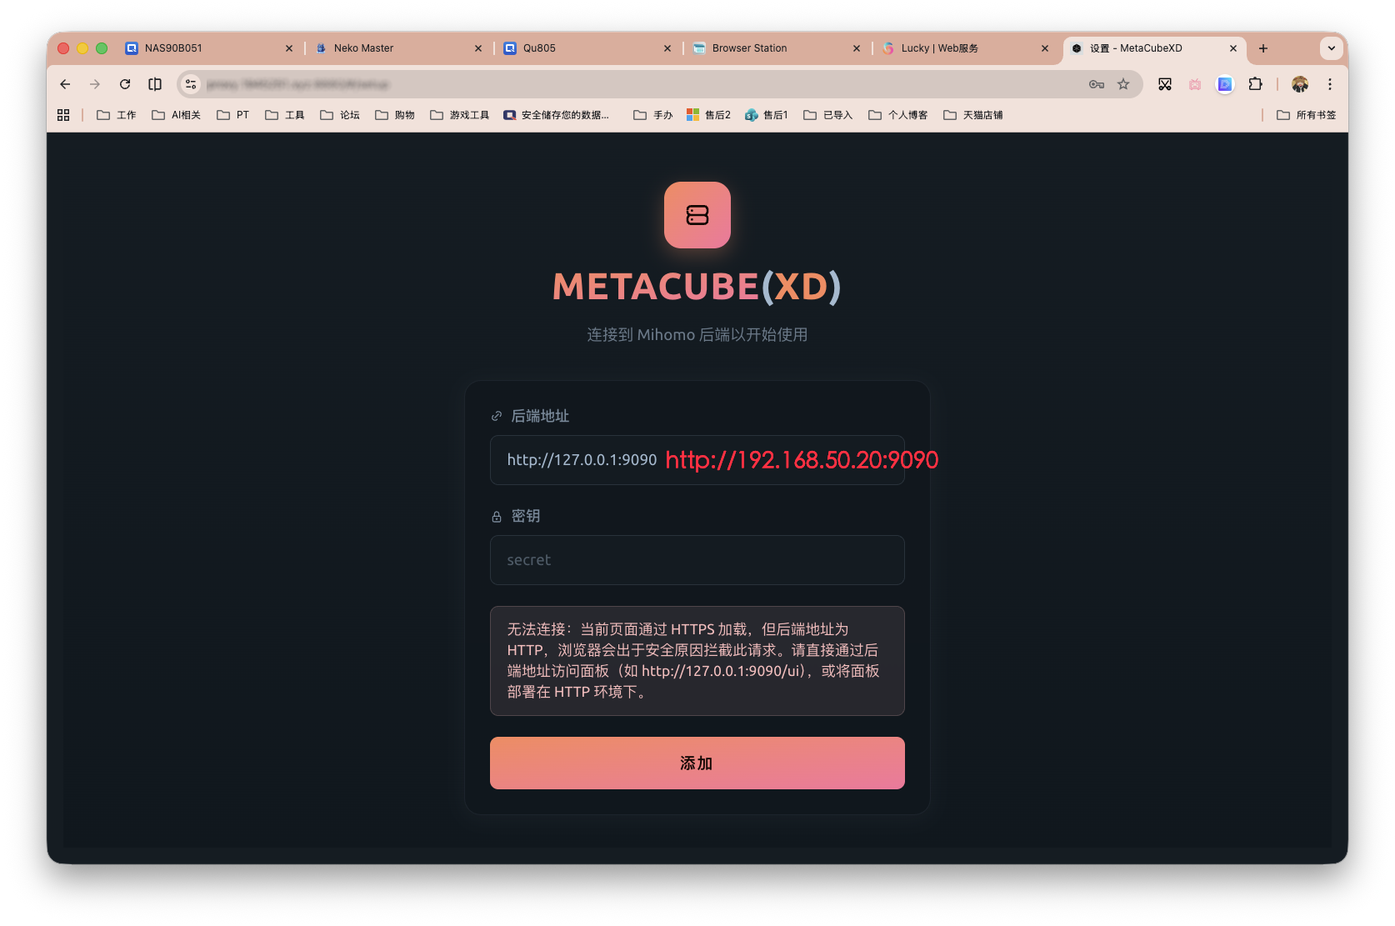Click the link icon beside 后端地址
Viewport: 1395px width, 926px height.
(x=497, y=416)
